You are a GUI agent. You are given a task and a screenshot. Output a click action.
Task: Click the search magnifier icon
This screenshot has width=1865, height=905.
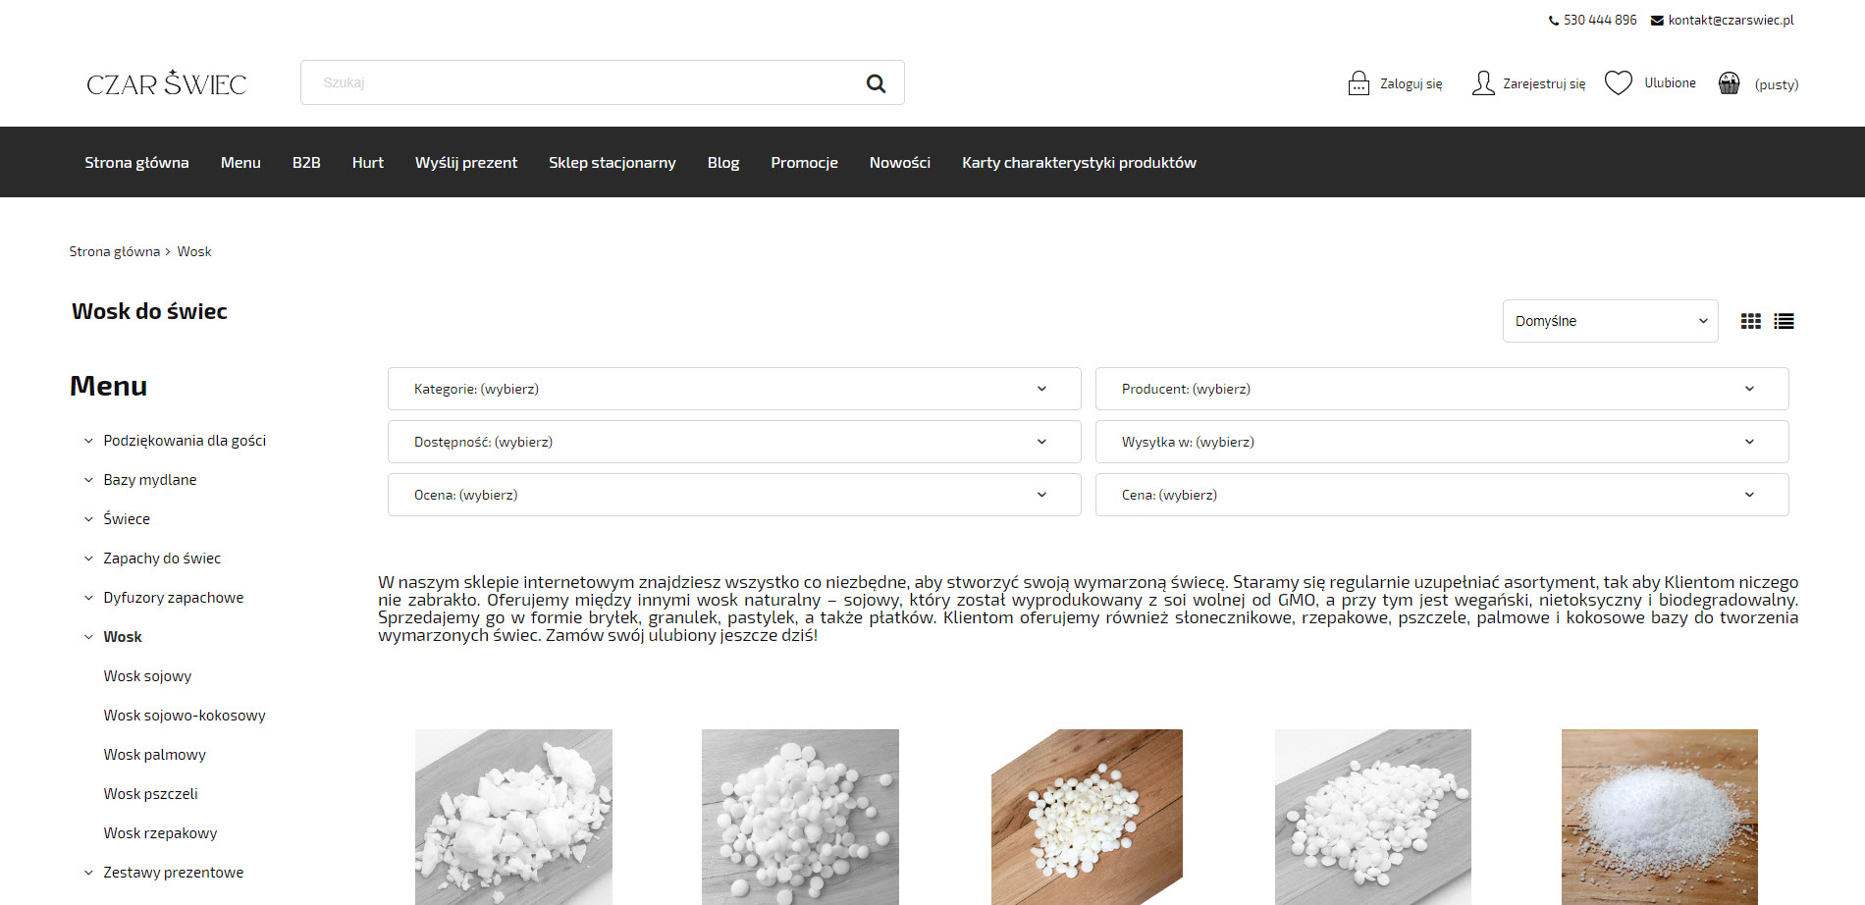876,83
